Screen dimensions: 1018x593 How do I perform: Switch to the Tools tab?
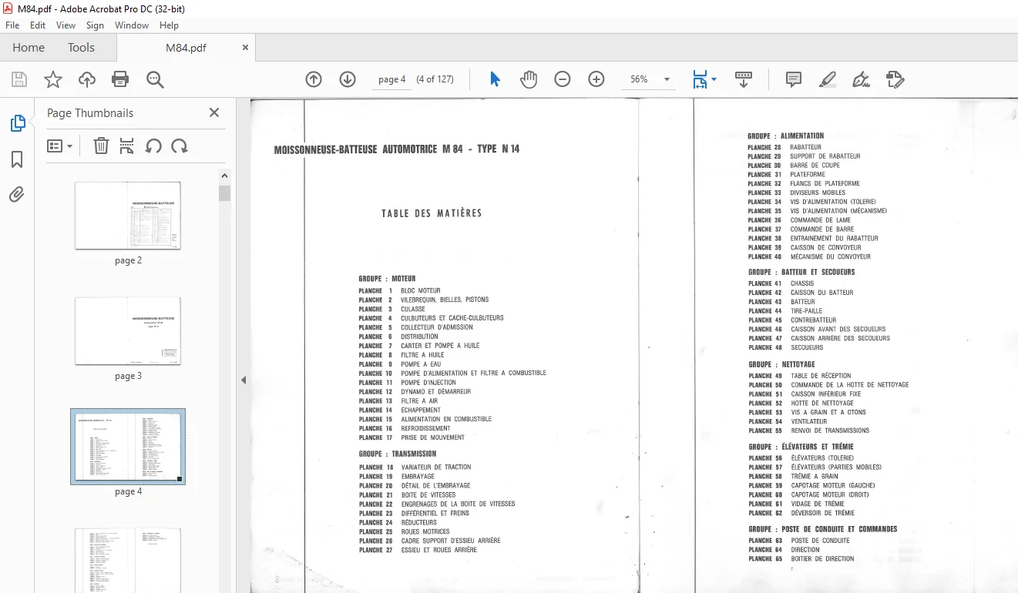pyautogui.click(x=81, y=48)
